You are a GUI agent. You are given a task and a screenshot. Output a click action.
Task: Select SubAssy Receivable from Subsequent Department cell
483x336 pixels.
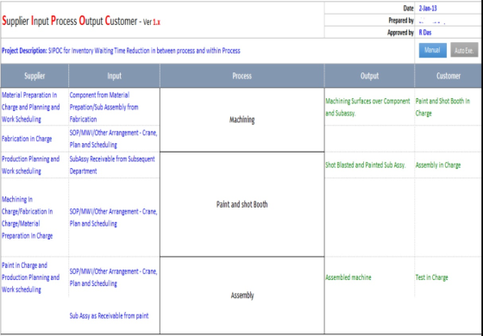[x=114, y=165]
